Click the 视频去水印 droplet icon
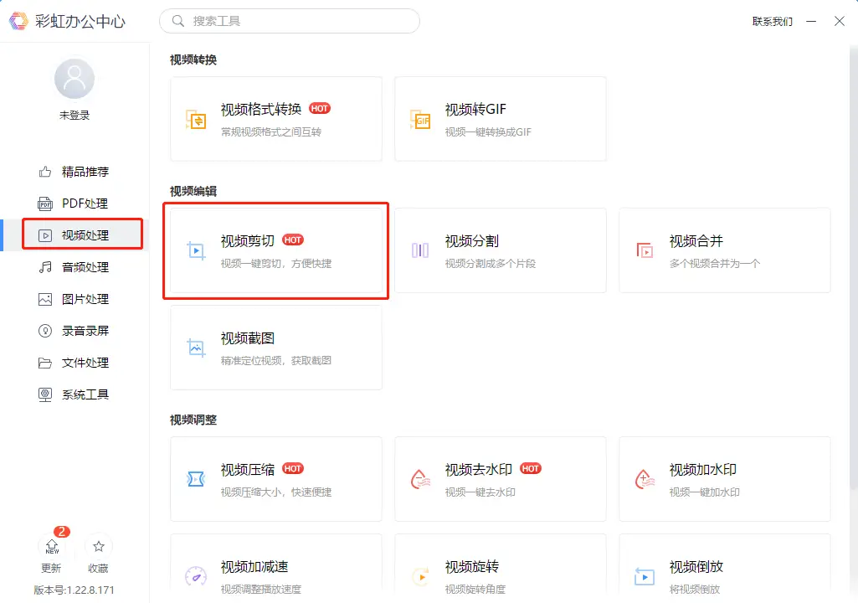The image size is (858, 603). pos(420,479)
